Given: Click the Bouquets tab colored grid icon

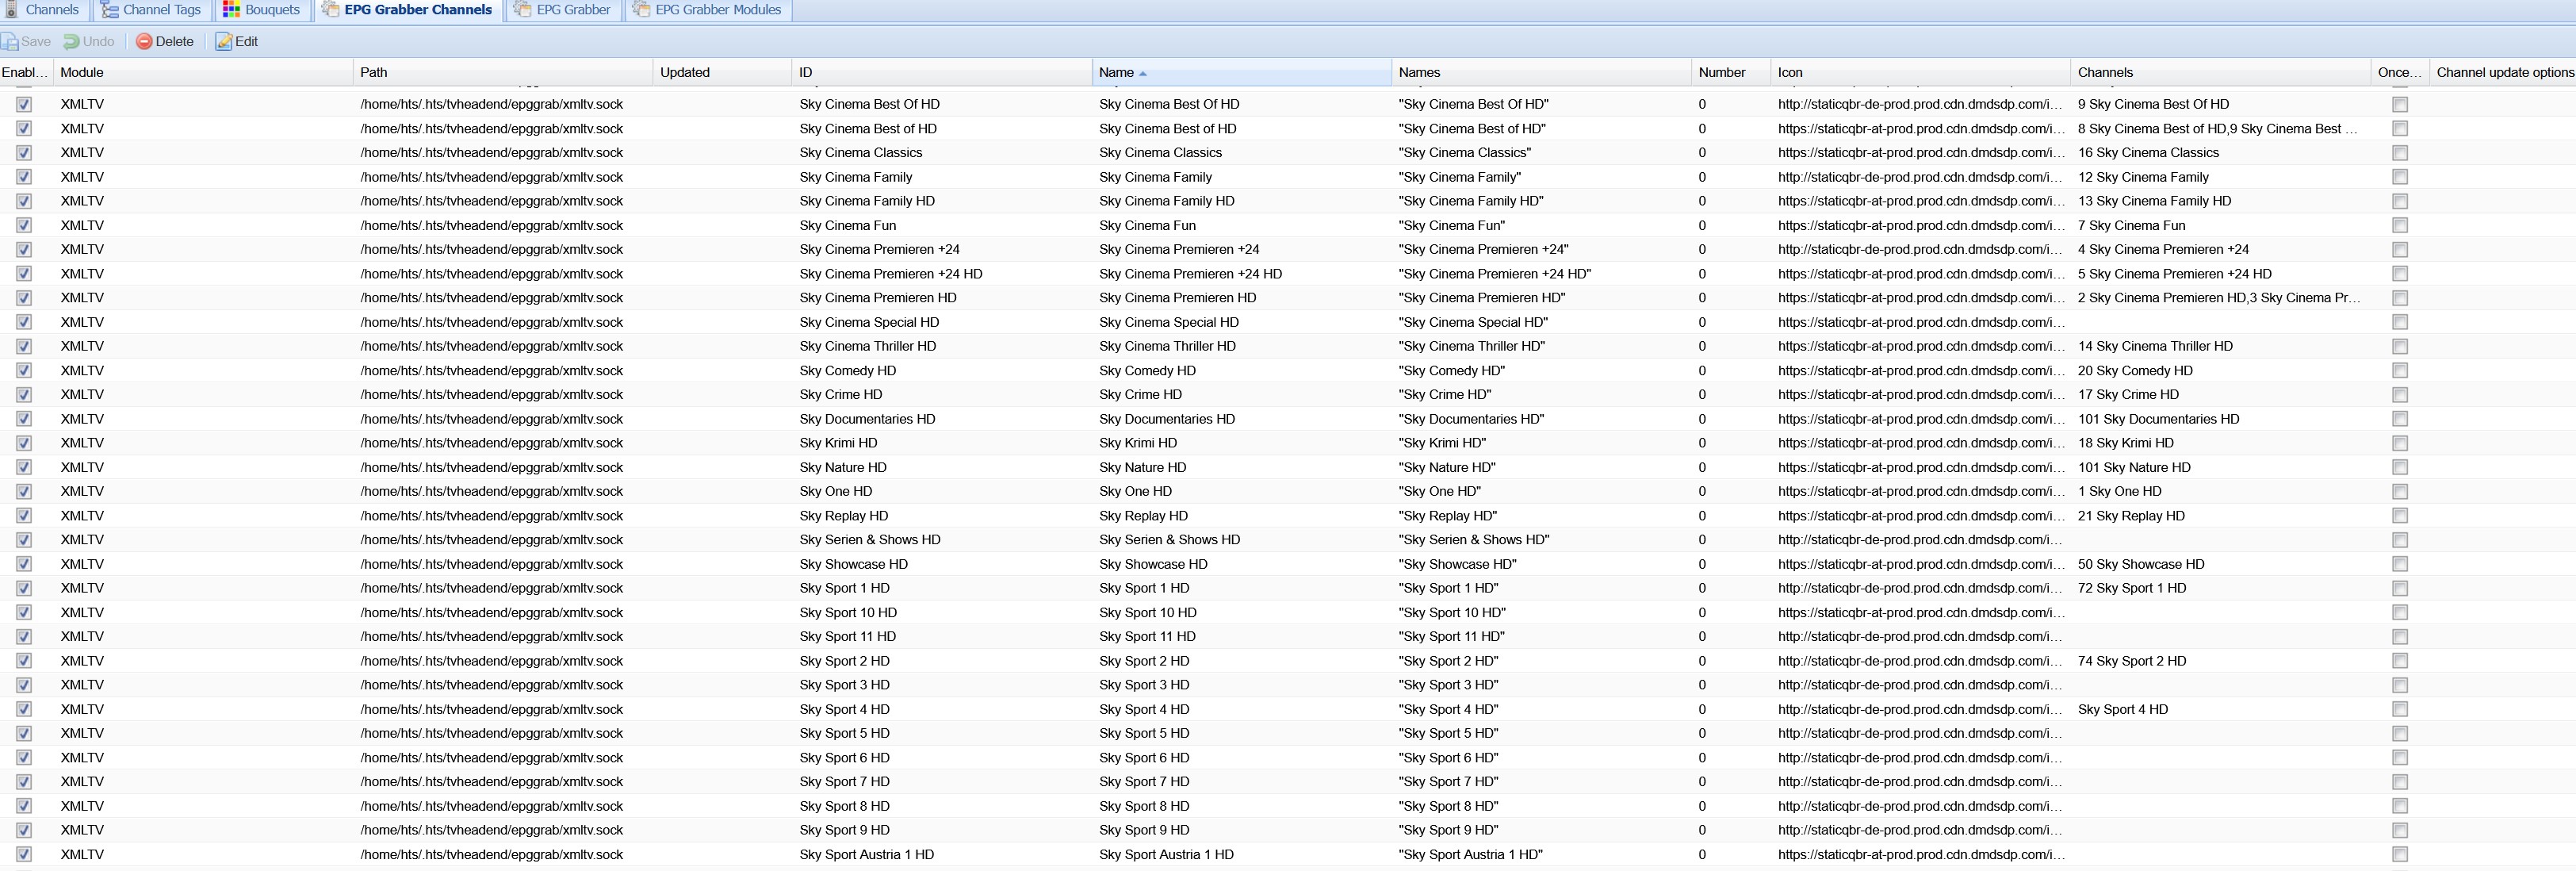Looking at the screenshot, I should coord(231,10).
